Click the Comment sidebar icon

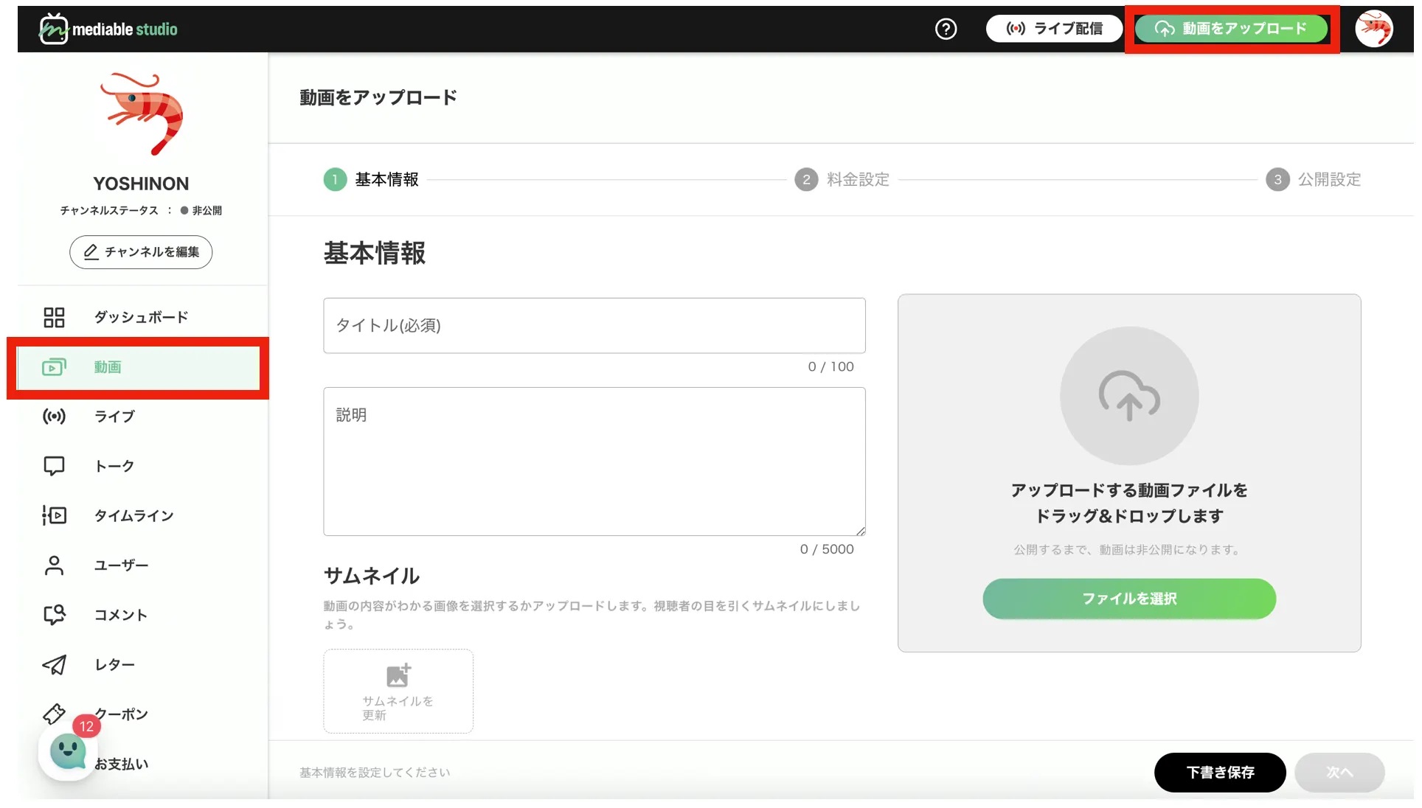point(54,615)
